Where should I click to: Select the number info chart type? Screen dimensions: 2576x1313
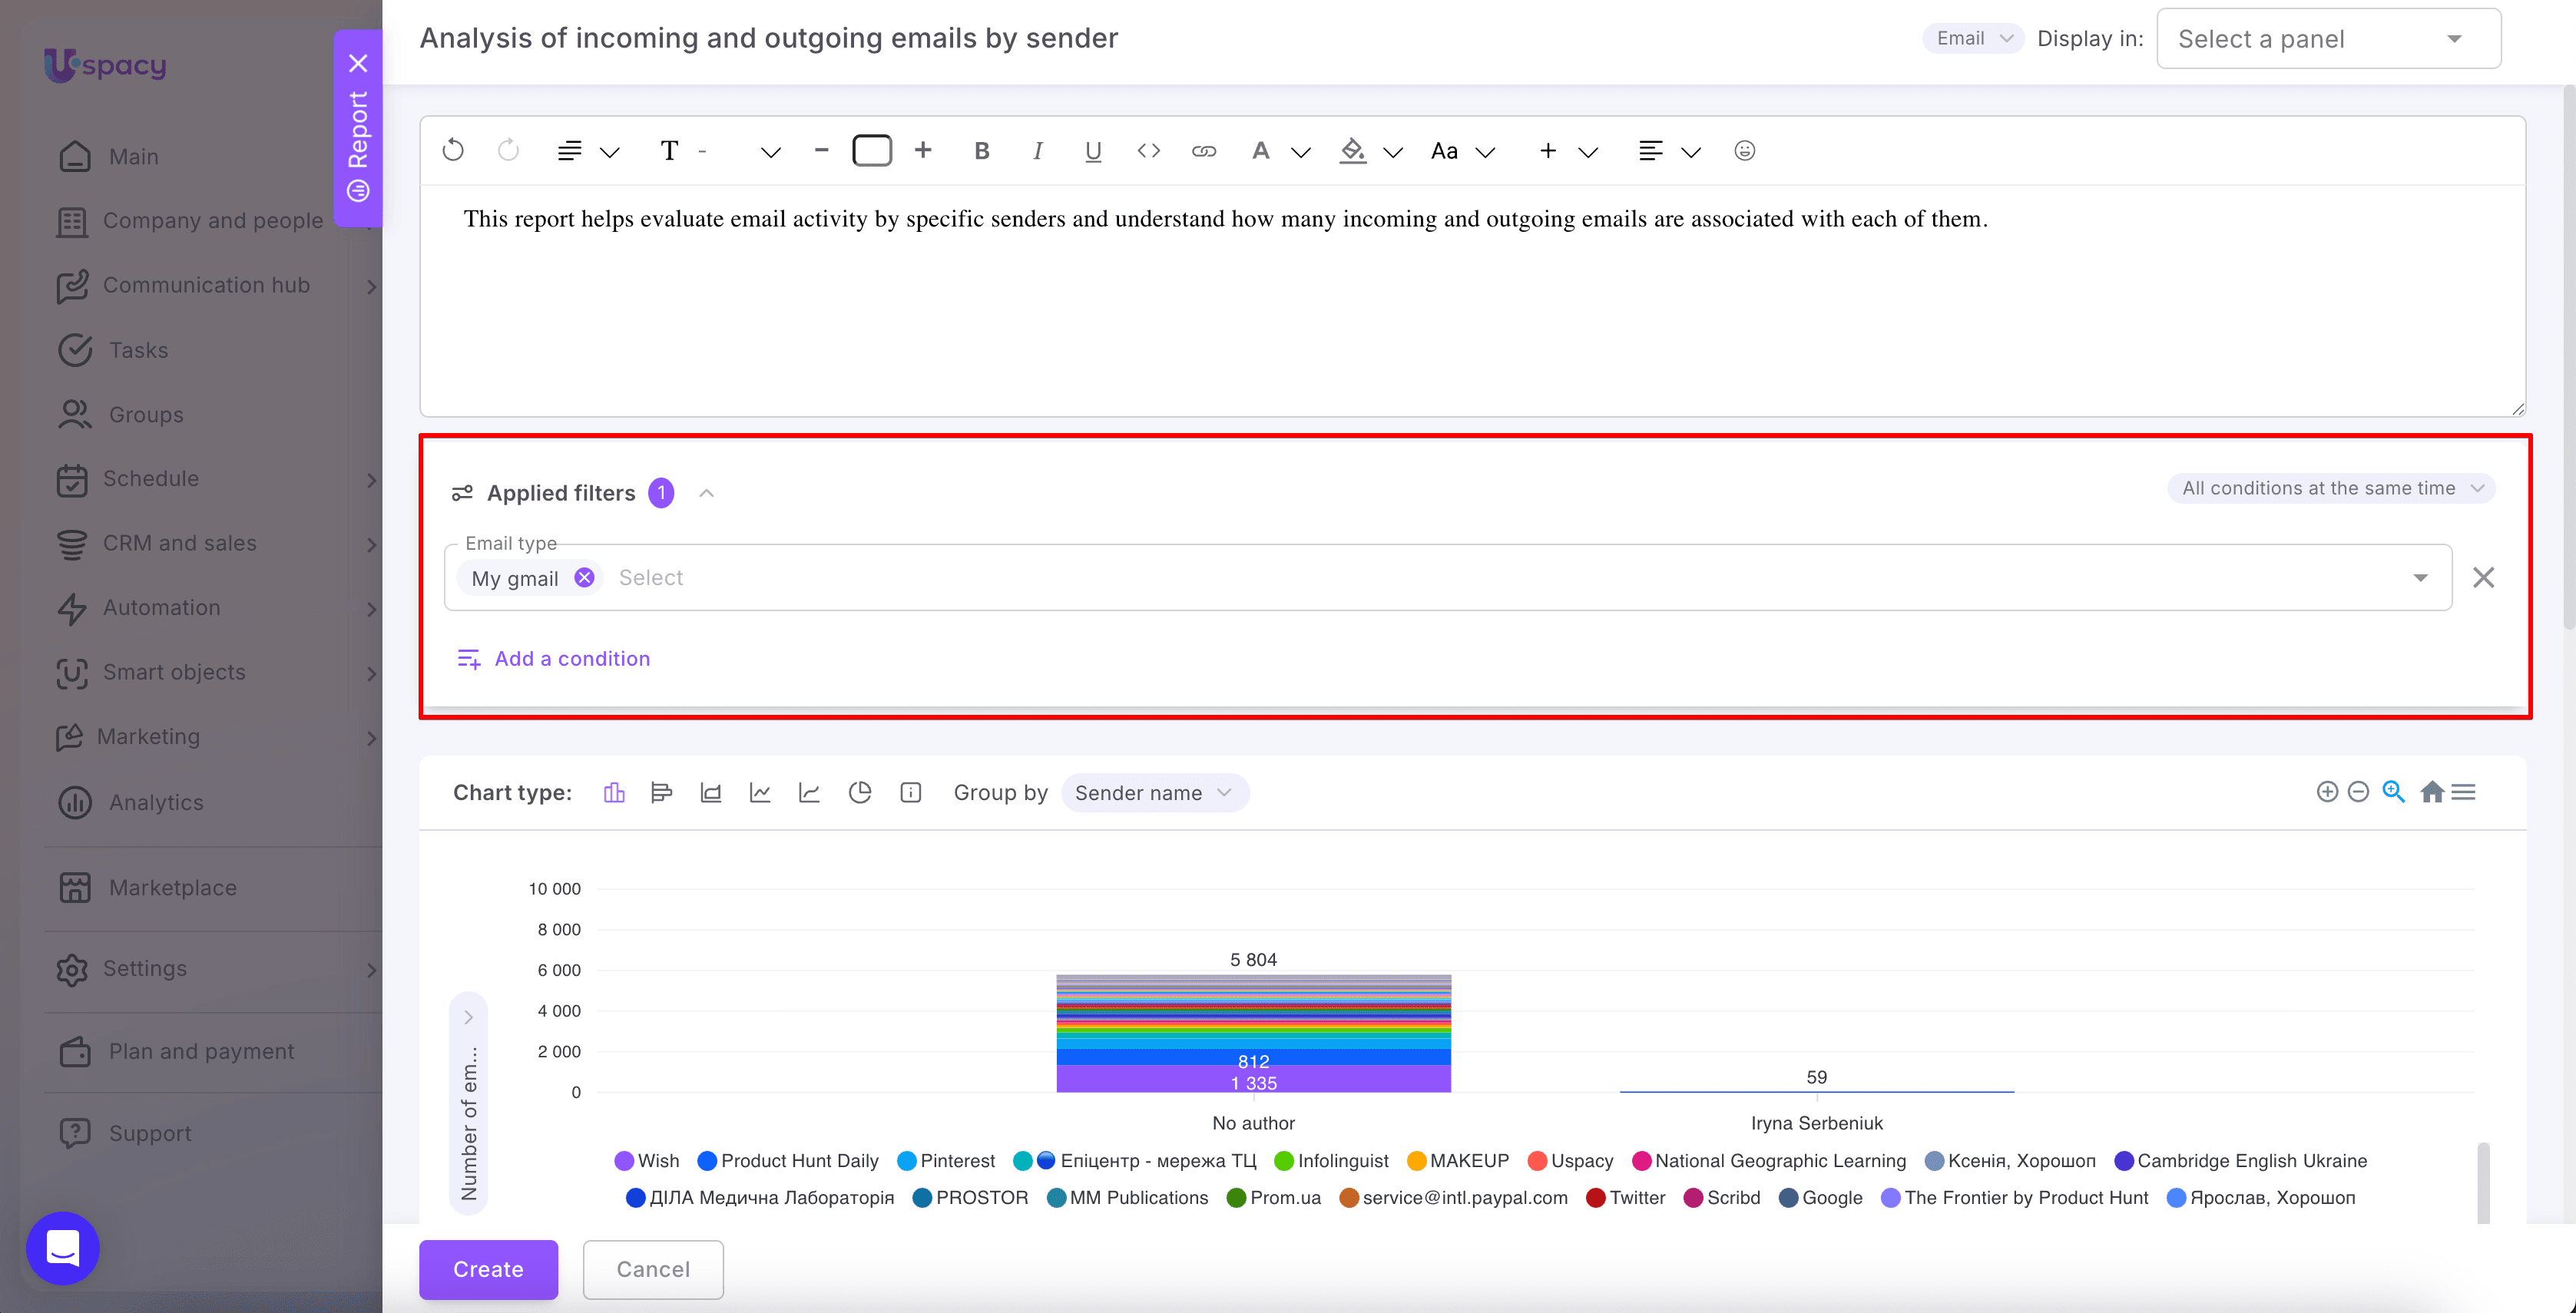tap(910, 793)
